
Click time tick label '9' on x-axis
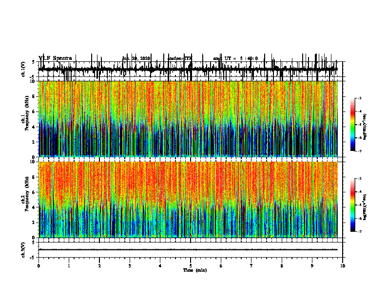click(312, 266)
